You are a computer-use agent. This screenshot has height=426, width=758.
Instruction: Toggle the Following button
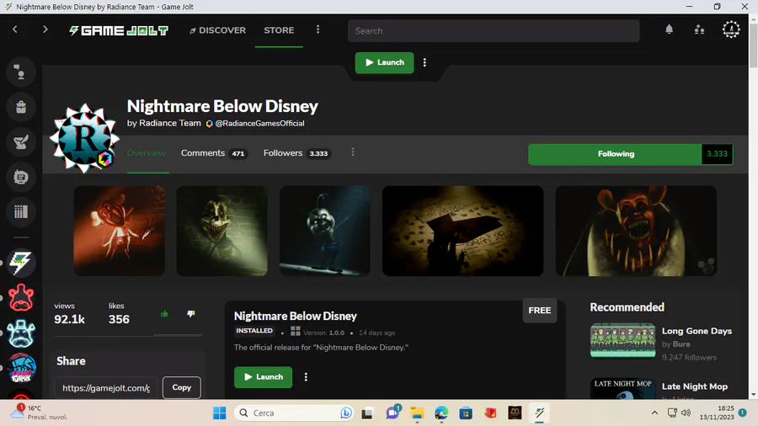click(615, 154)
